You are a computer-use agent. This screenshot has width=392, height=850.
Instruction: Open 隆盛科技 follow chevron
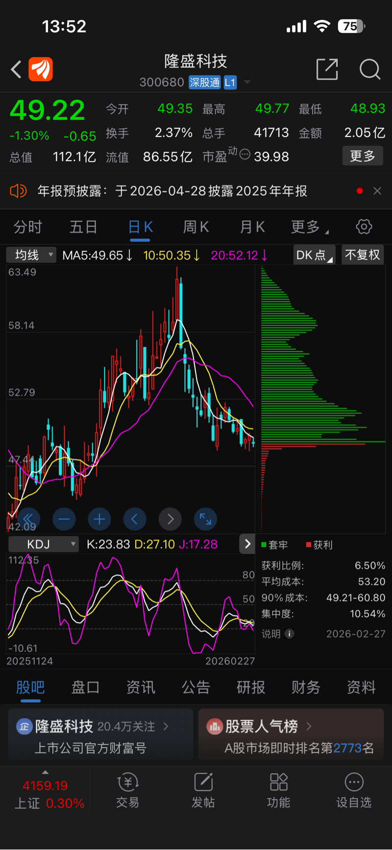(x=166, y=726)
